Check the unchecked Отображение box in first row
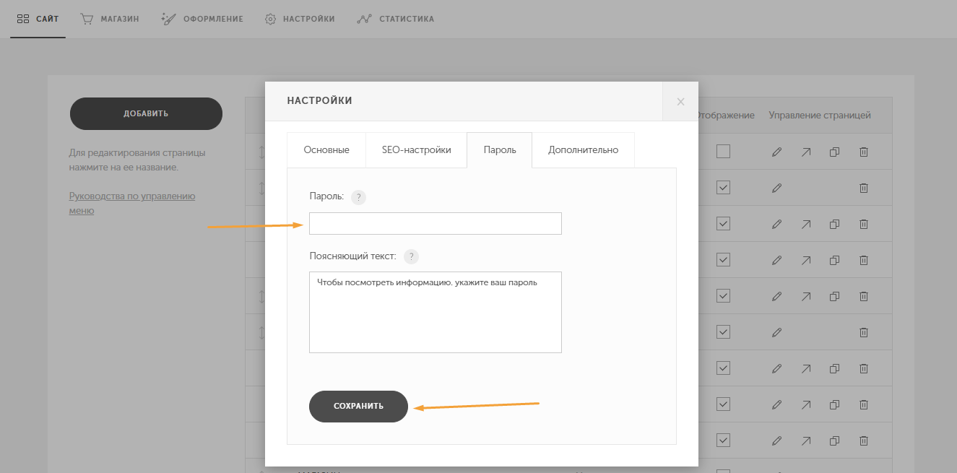 click(x=724, y=152)
